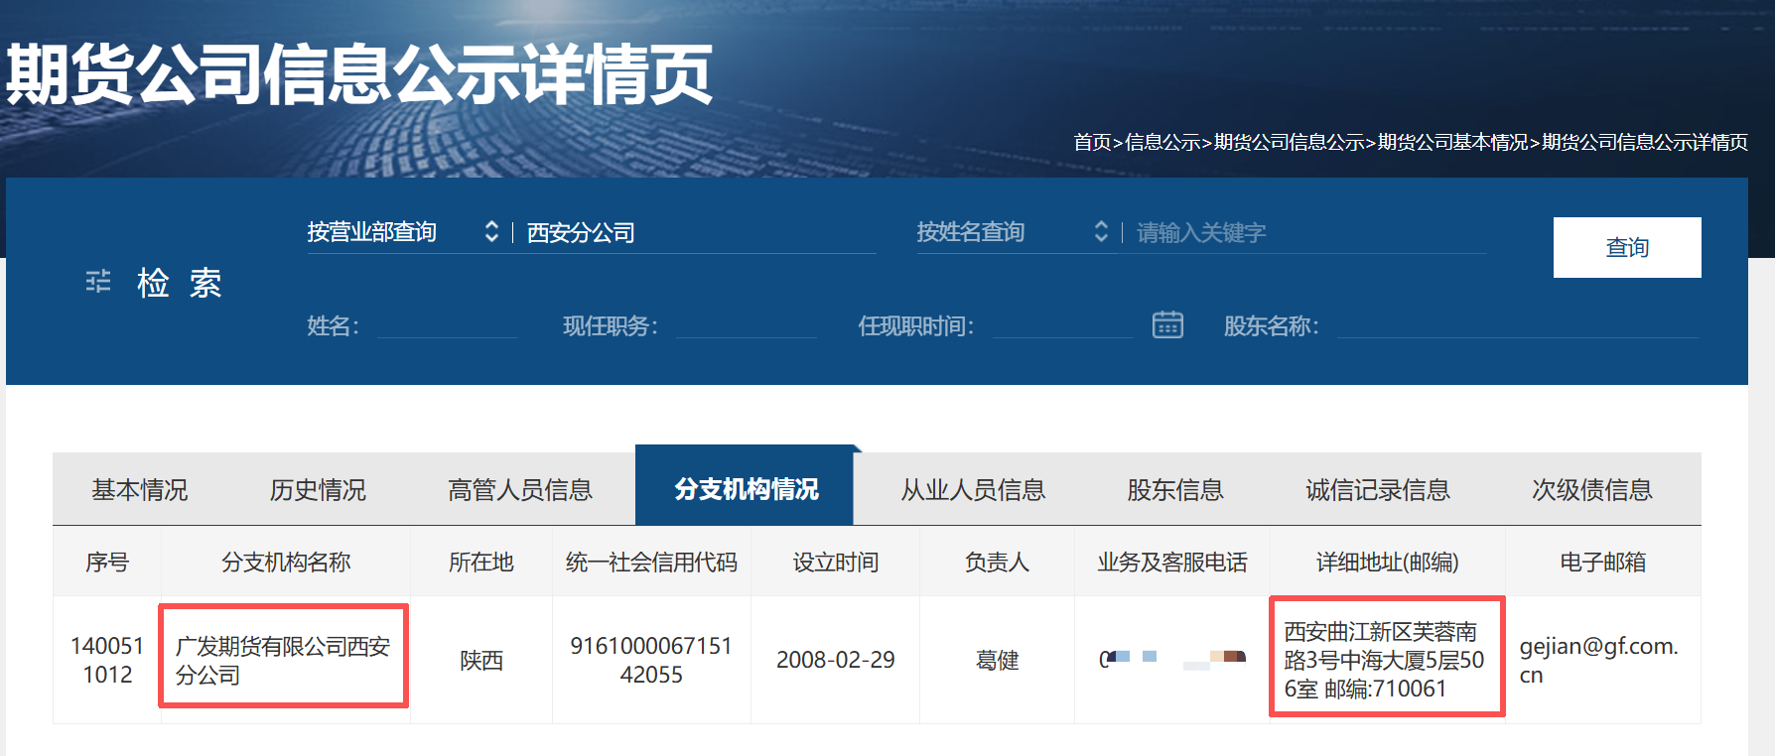
Task: Select the 陕西 location cell
Action: pyautogui.click(x=481, y=660)
